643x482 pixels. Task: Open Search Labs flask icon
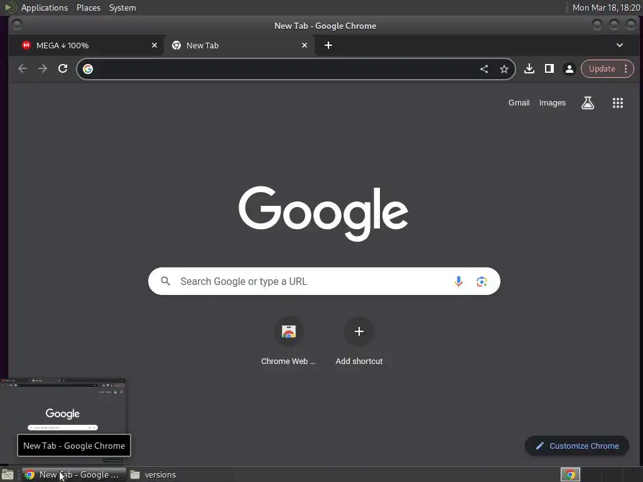588,103
